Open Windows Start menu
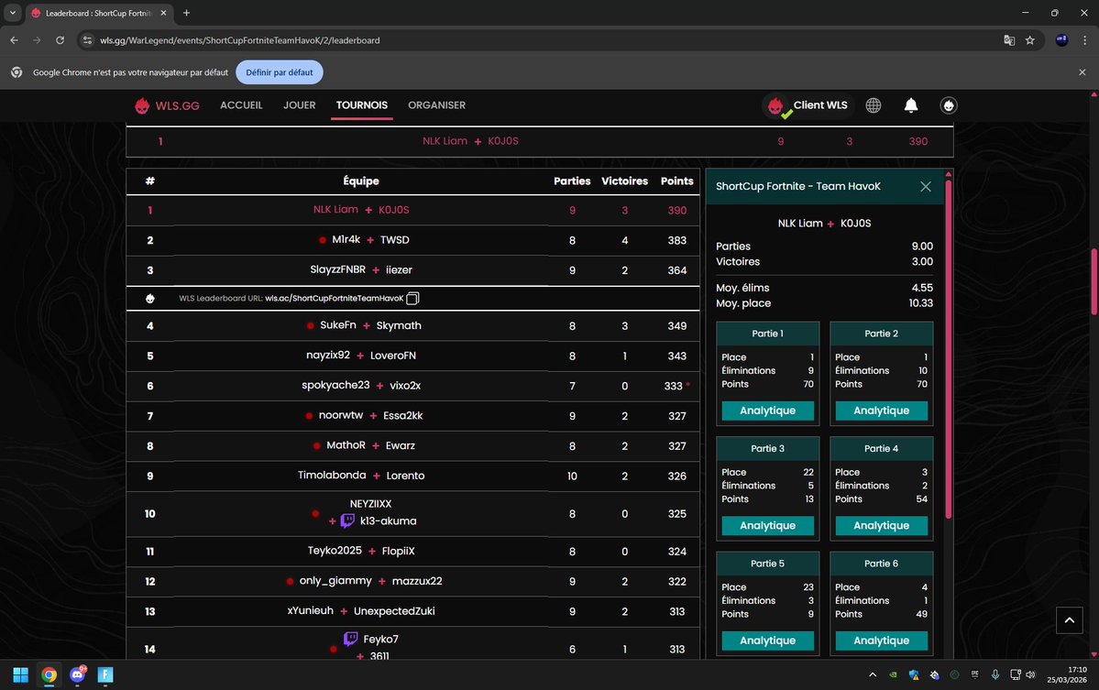 [20, 674]
